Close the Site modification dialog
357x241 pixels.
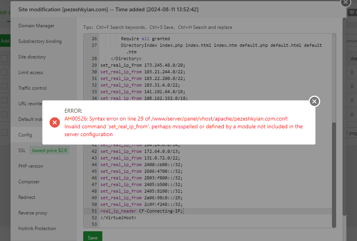point(346,2)
